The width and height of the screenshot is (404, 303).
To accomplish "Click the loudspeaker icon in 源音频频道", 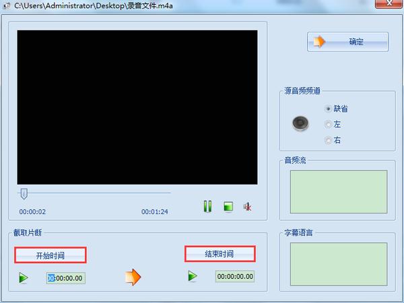I will 300,123.
